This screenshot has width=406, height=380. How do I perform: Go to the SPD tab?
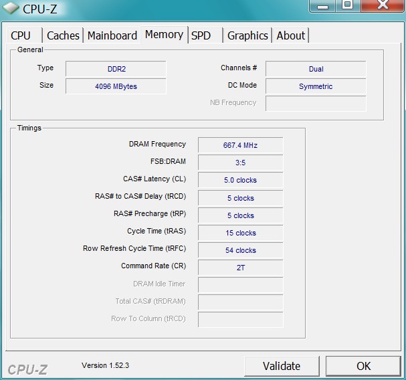205,35
